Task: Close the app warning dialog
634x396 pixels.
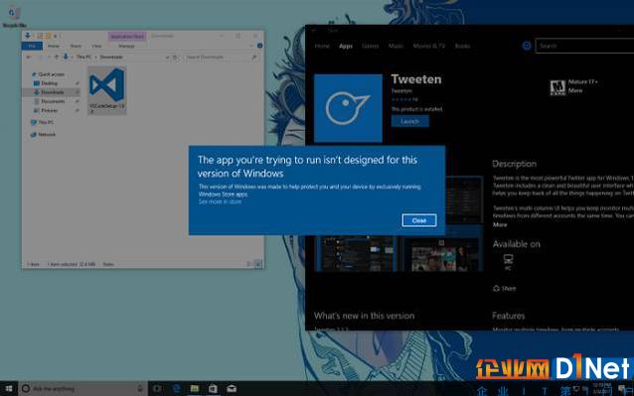Action: 419,220
